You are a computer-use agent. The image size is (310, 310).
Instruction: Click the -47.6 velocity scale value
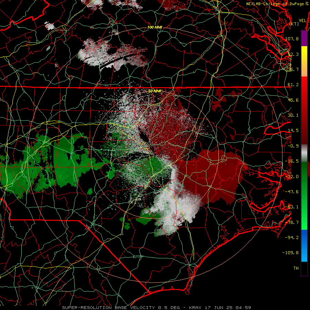pos(292,192)
